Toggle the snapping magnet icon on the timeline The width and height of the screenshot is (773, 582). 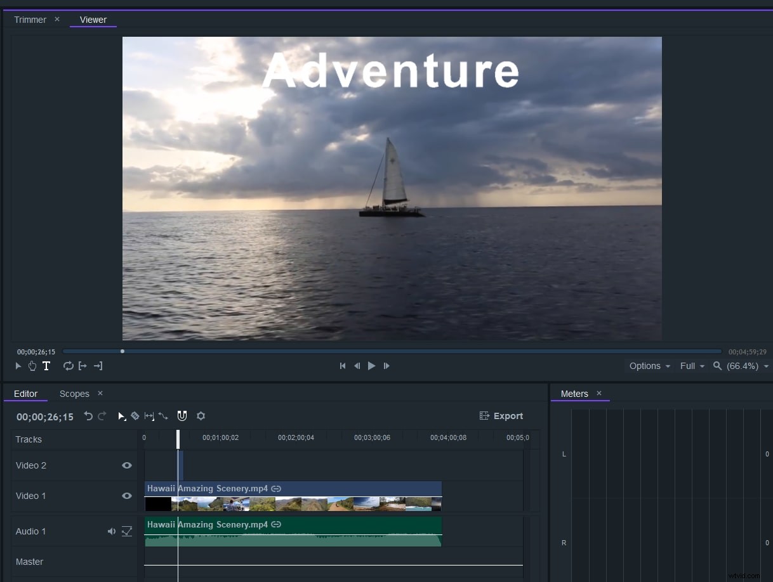click(x=182, y=416)
